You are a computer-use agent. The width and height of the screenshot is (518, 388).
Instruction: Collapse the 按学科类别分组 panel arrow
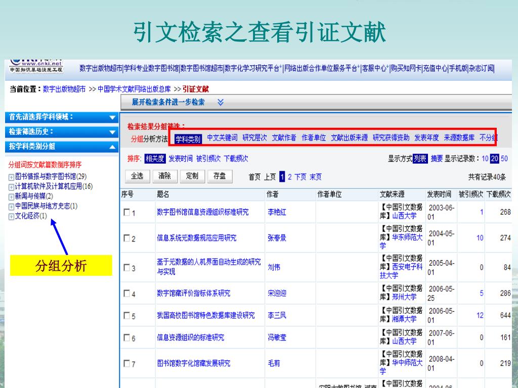pyautogui.click(x=112, y=147)
